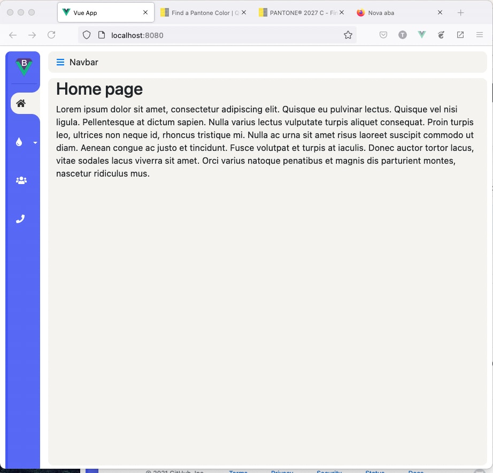Switch to the PANTONE® 2027 C tab

299,12
